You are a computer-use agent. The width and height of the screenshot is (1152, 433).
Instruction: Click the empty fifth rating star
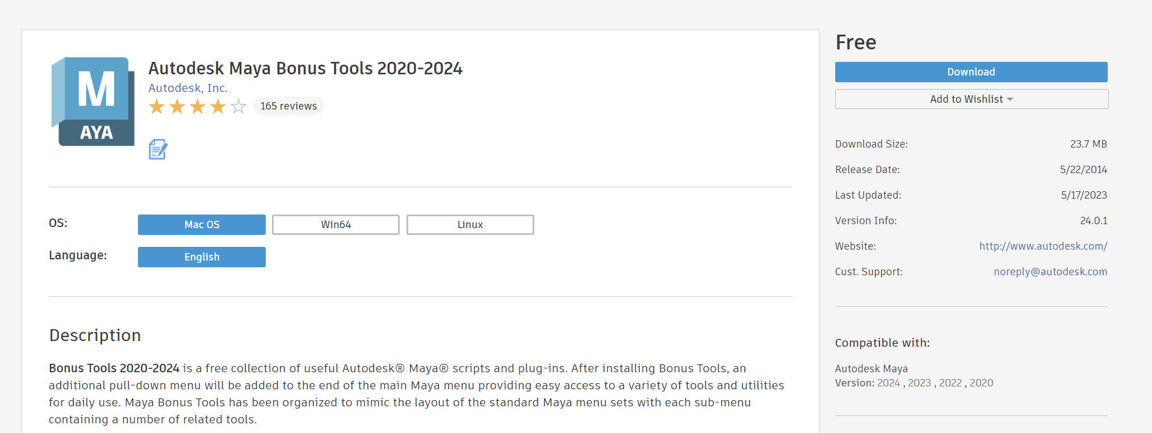coord(238,106)
